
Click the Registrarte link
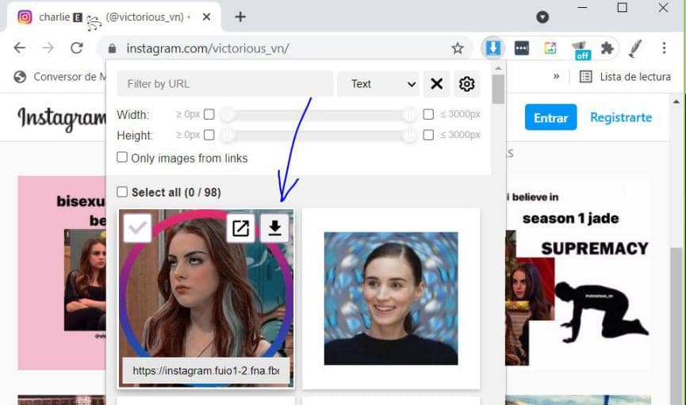coord(621,117)
